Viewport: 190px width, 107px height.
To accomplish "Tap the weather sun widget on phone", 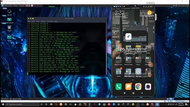I will pos(149,12).
